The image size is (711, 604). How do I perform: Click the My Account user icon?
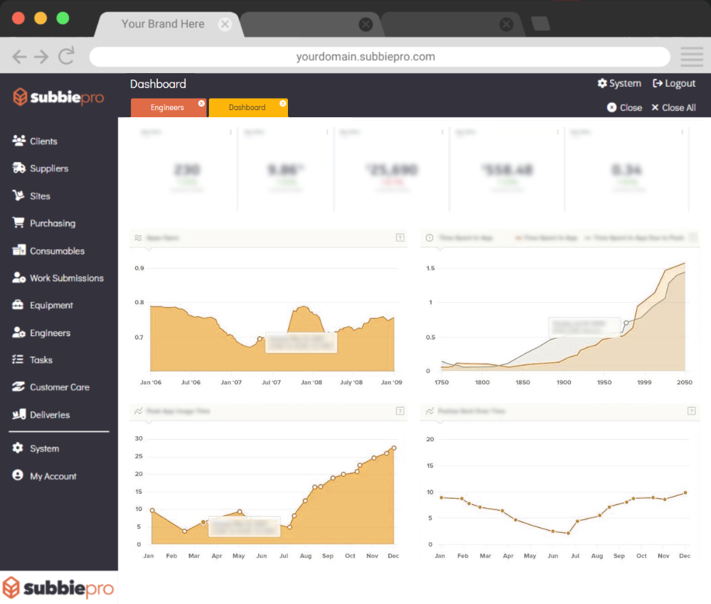pyautogui.click(x=18, y=476)
